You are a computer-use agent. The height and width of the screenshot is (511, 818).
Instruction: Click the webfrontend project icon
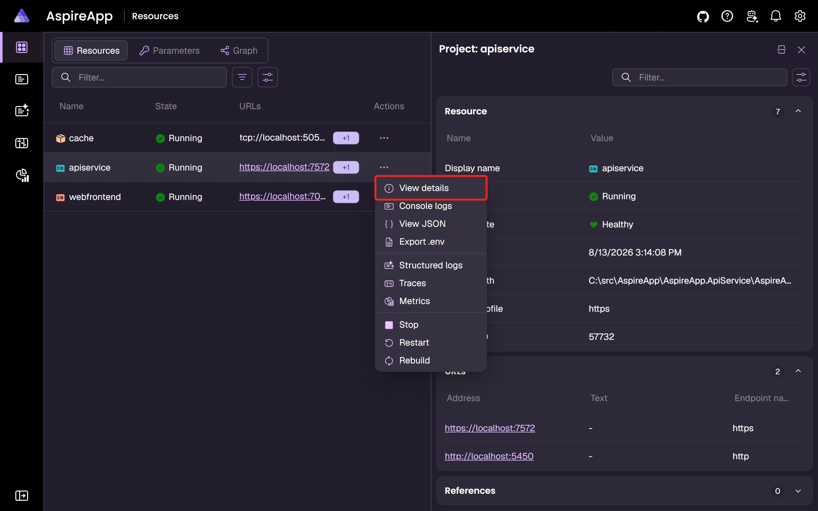pos(60,197)
